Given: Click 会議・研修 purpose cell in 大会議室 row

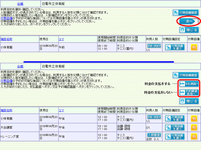Looking at the screenshot, I should pyautogui.click(x=131, y=128).
